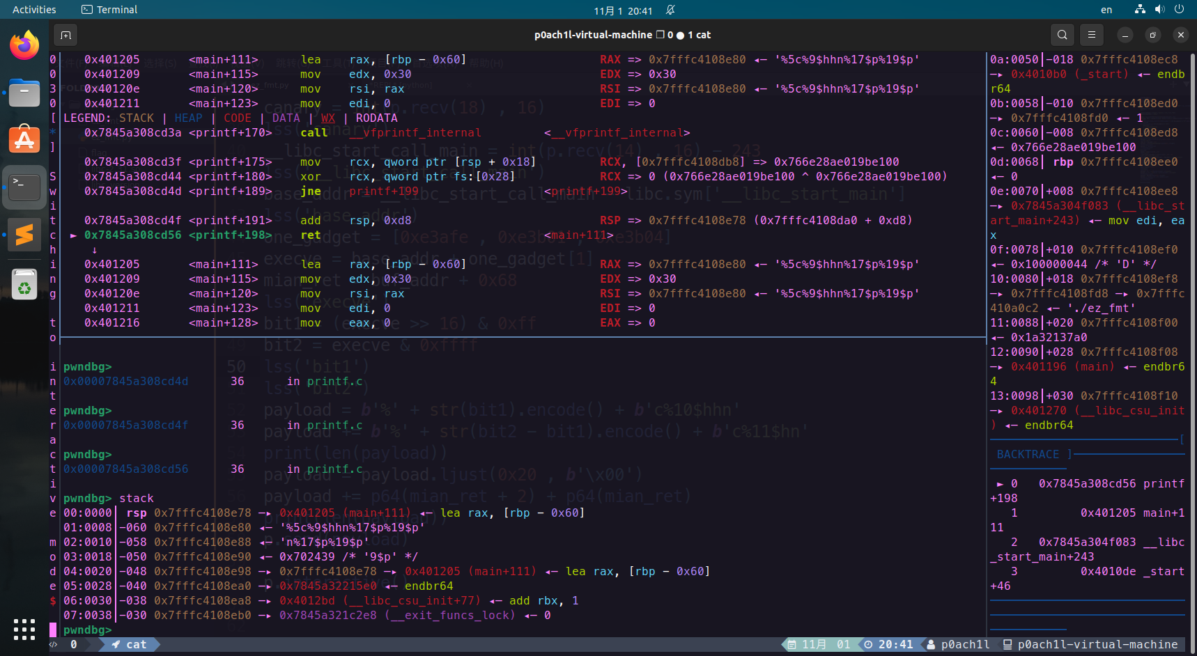Click the tmux status time '20:41'

coord(895,645)
